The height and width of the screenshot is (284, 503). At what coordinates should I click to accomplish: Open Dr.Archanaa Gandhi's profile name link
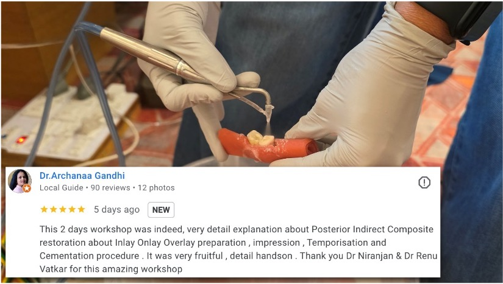click(82, 176)
